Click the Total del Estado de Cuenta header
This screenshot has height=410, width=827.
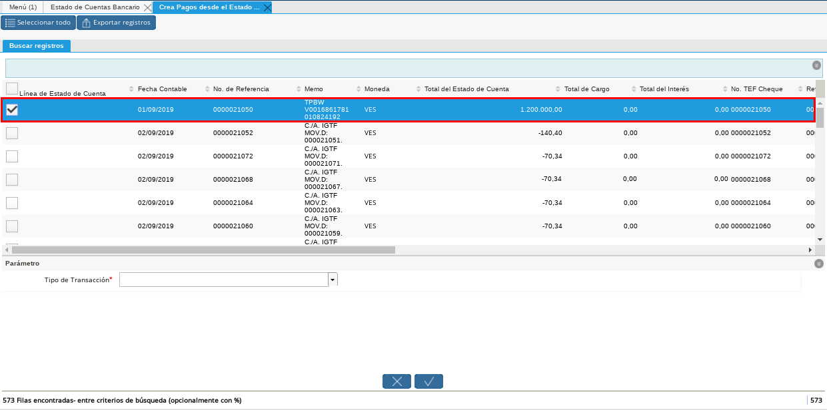click(x=466, y=89)
